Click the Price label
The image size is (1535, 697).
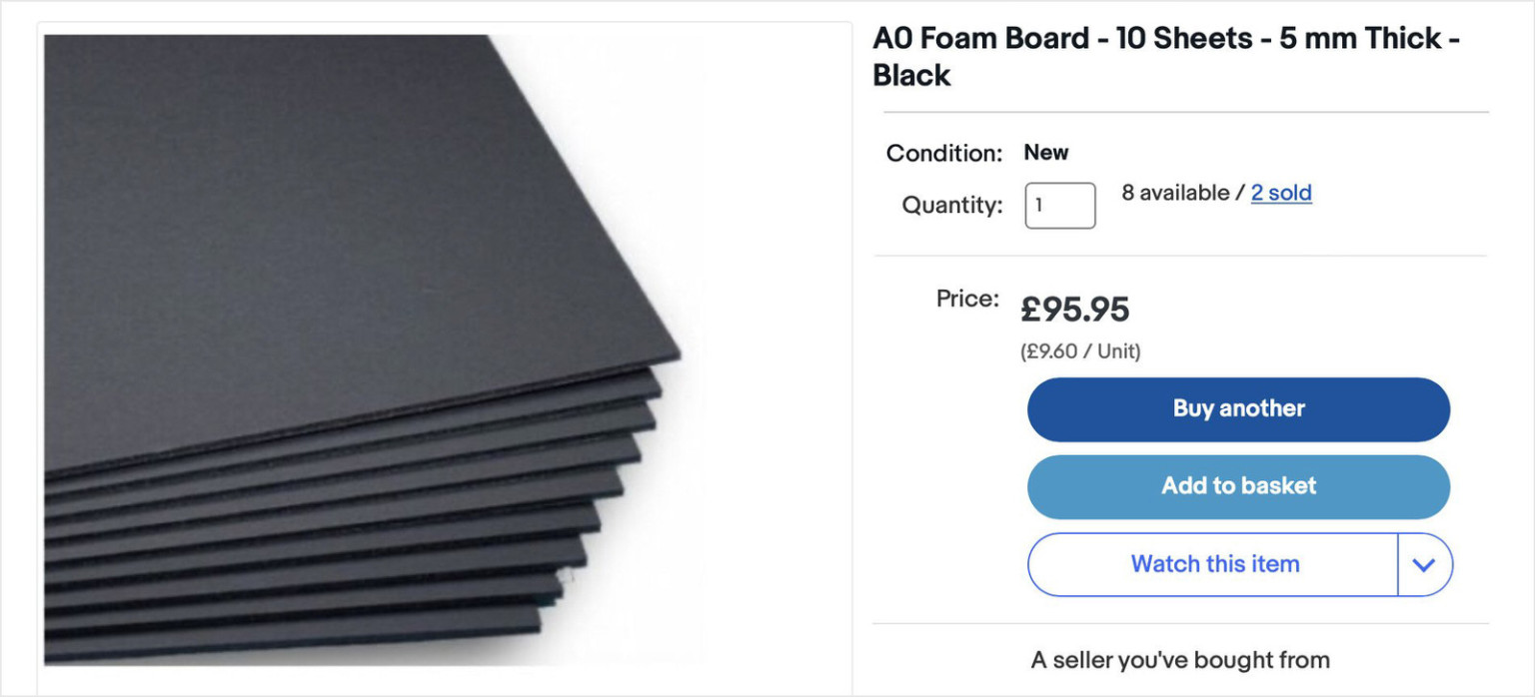pos(966,299)
